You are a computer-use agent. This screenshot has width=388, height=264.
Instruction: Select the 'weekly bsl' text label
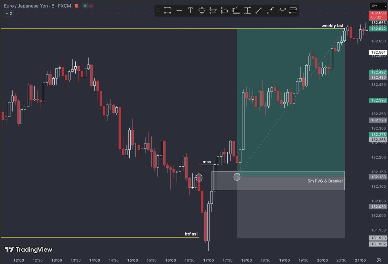coord(332,26)
